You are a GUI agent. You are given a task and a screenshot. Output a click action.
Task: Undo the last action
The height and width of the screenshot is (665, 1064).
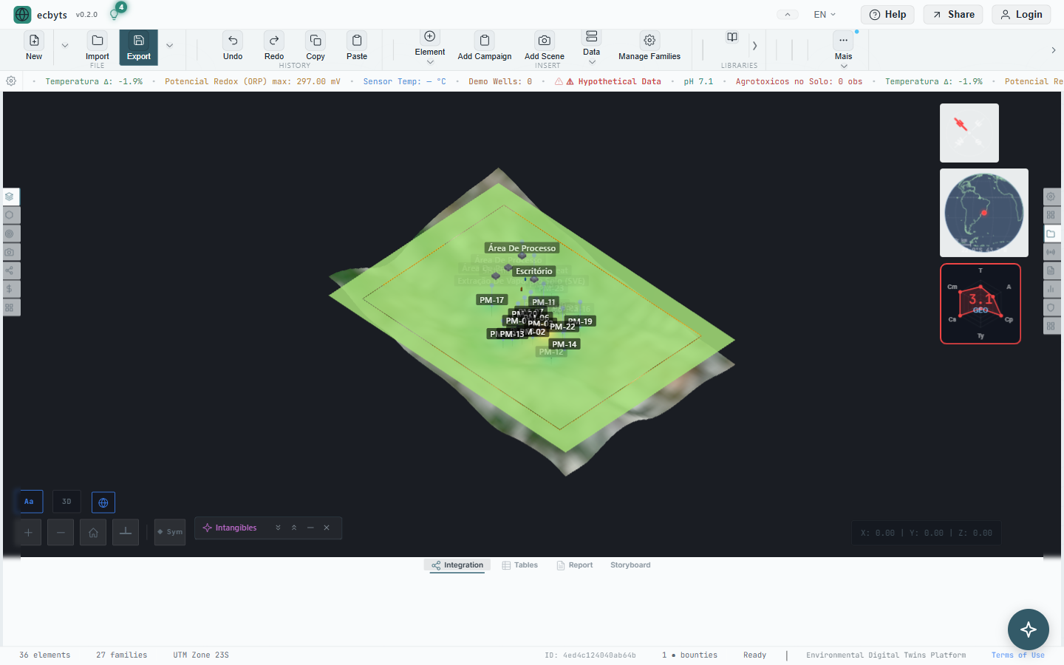pos(233,46)
